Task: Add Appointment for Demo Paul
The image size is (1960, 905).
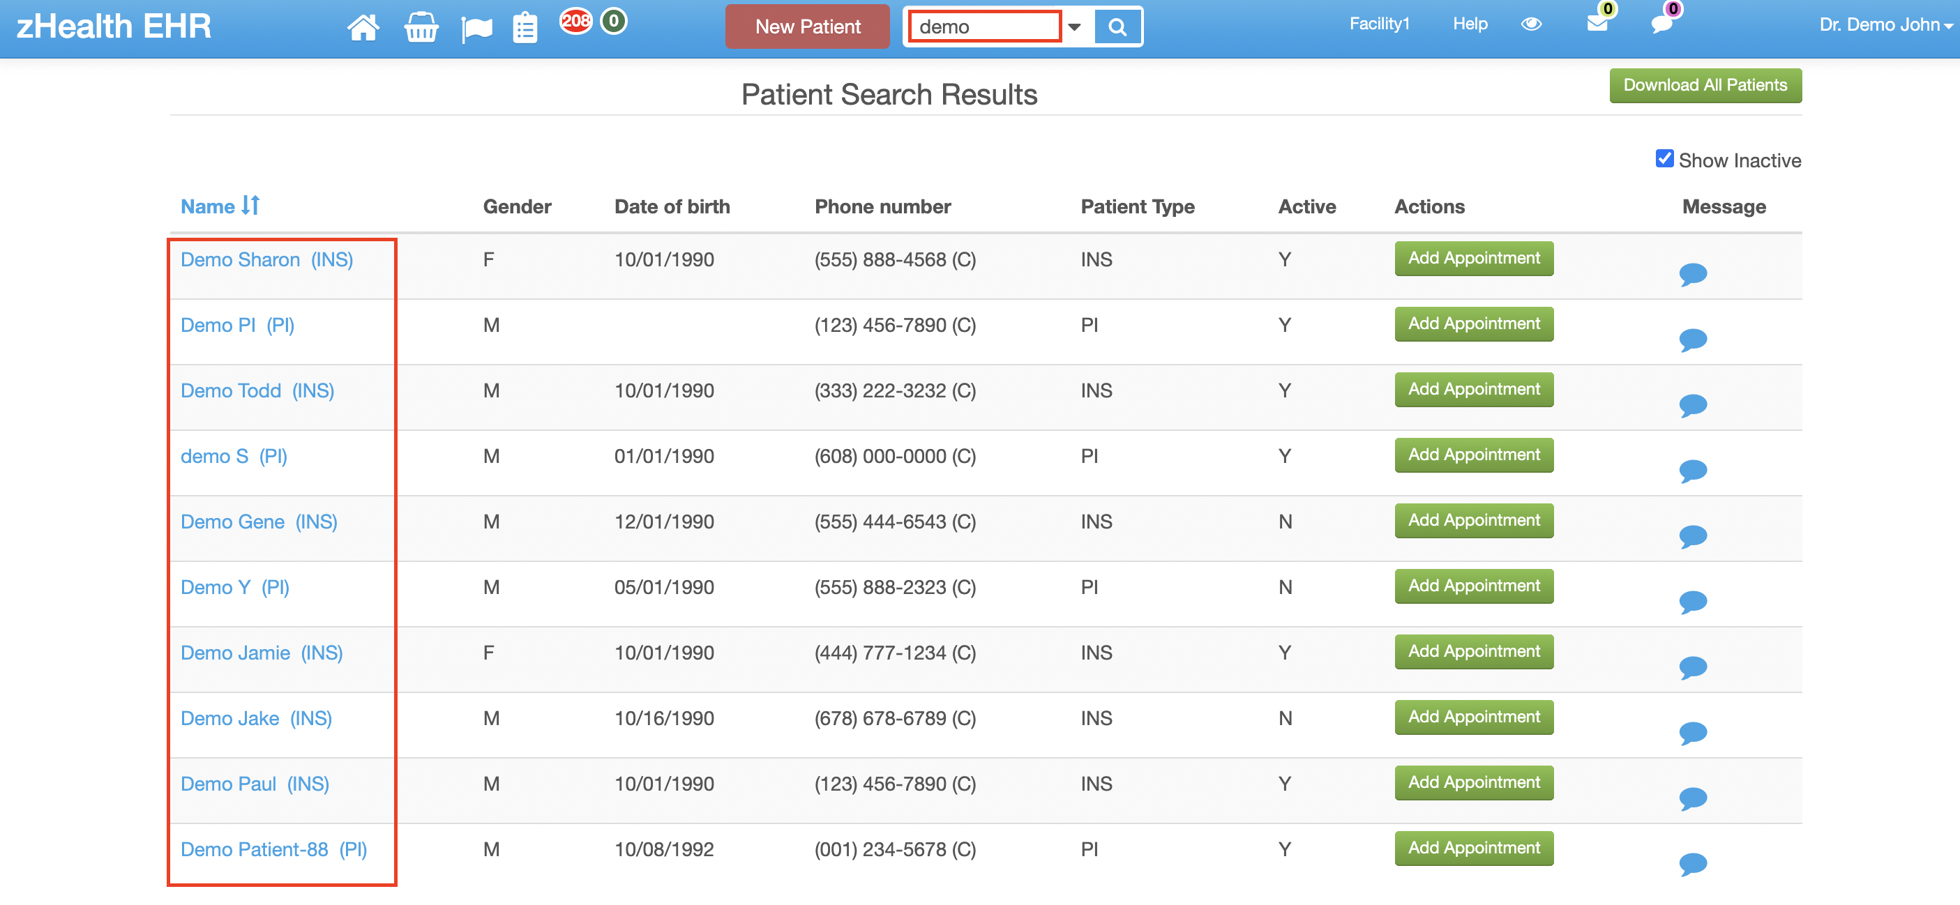Action: 1473,782
